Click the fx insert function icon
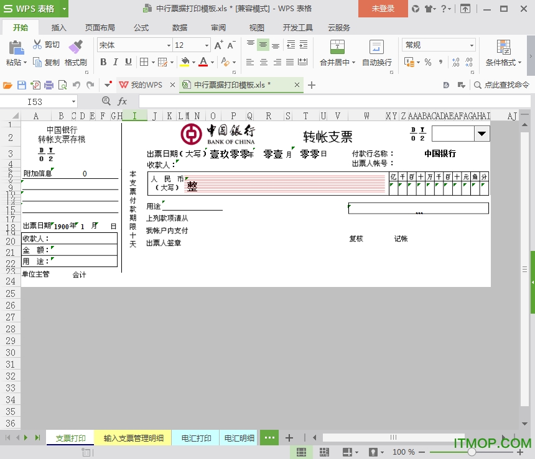The image size is (535, 459). [x=122, y=101]
